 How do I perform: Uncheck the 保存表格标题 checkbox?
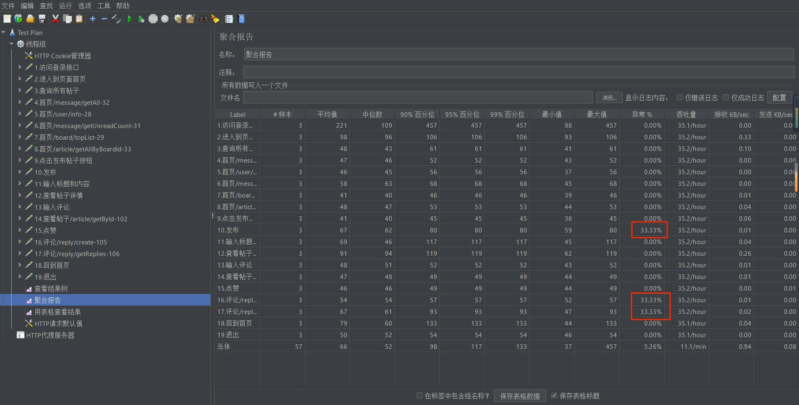[x=554, y=395]
